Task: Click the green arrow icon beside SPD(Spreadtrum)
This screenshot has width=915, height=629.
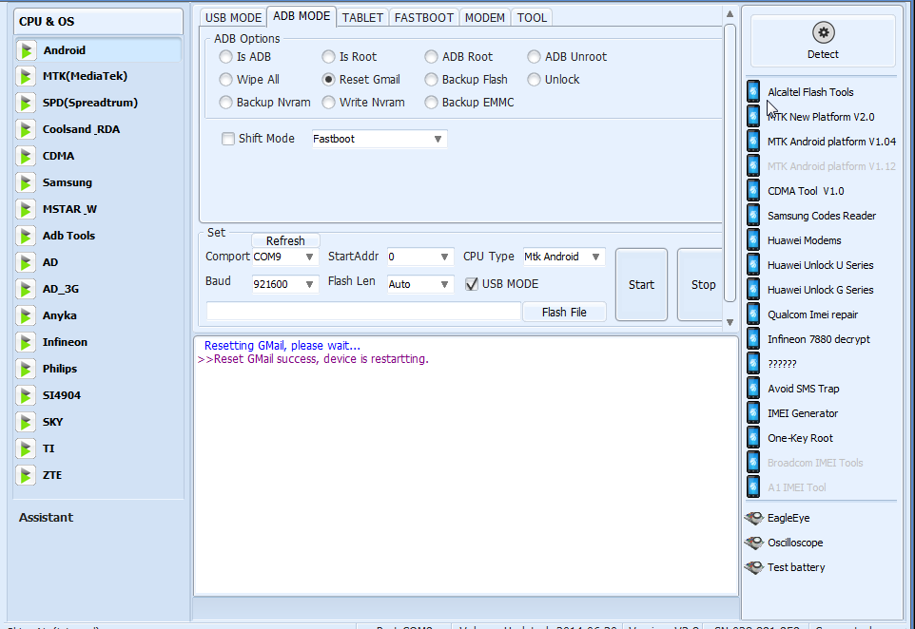Action: point(26,104)
